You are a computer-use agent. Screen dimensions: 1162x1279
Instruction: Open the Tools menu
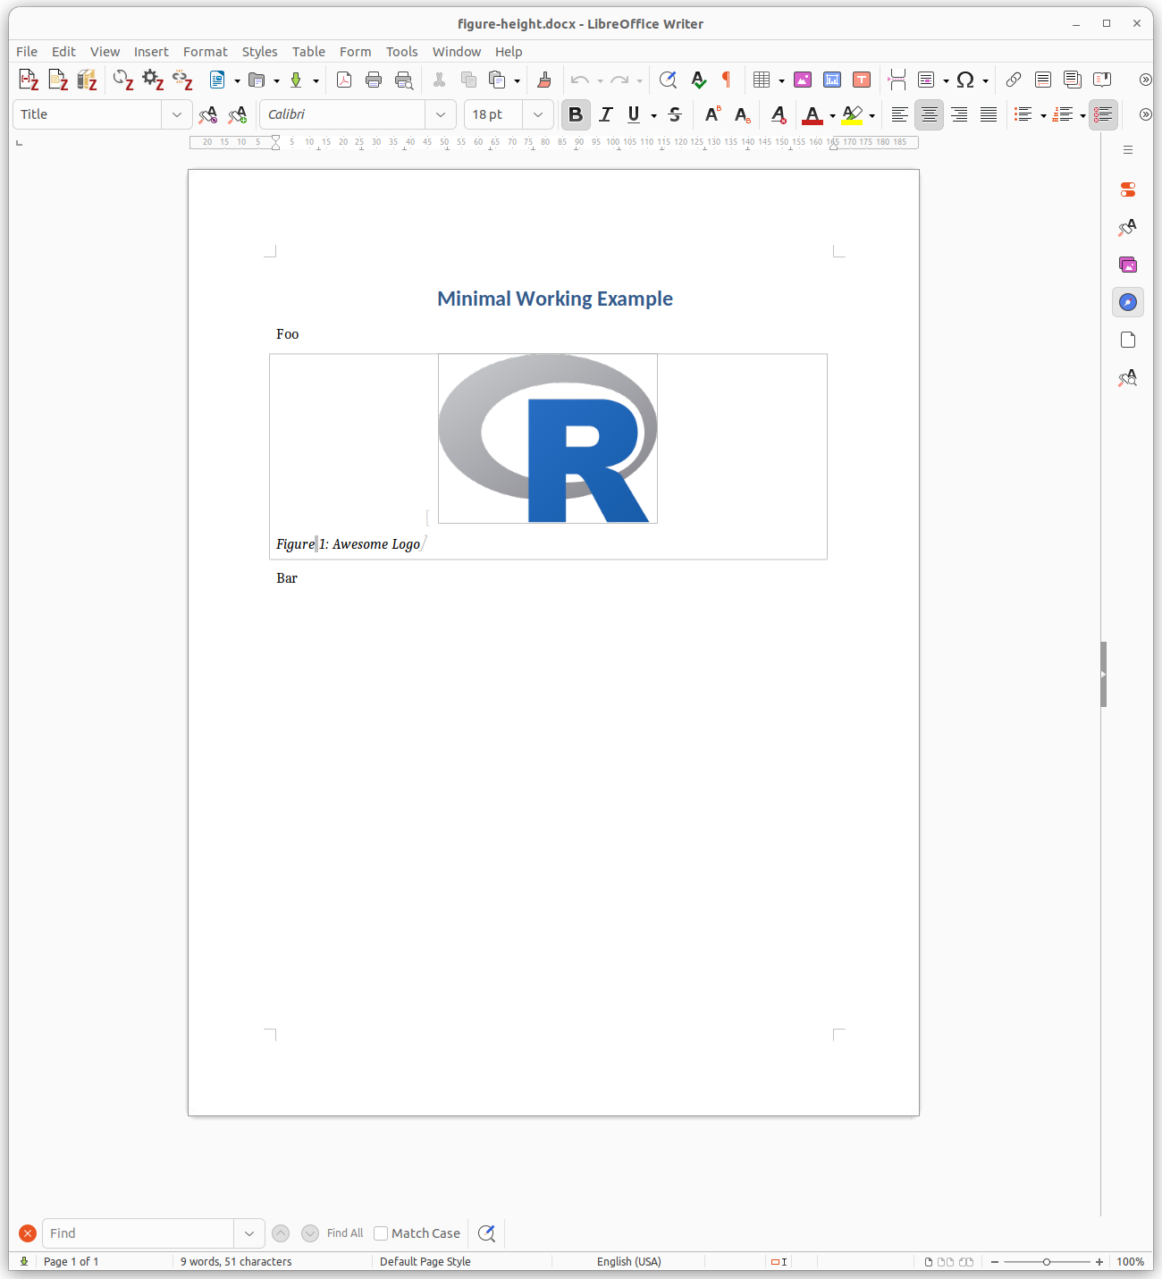pos(402,52)
